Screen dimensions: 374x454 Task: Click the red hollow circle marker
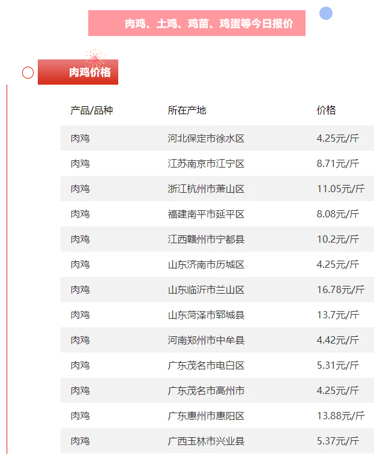click(28, 73)
